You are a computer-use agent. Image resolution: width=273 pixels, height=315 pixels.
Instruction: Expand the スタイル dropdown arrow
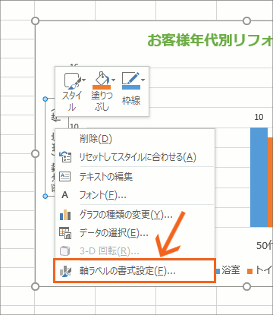pos(84,80)
